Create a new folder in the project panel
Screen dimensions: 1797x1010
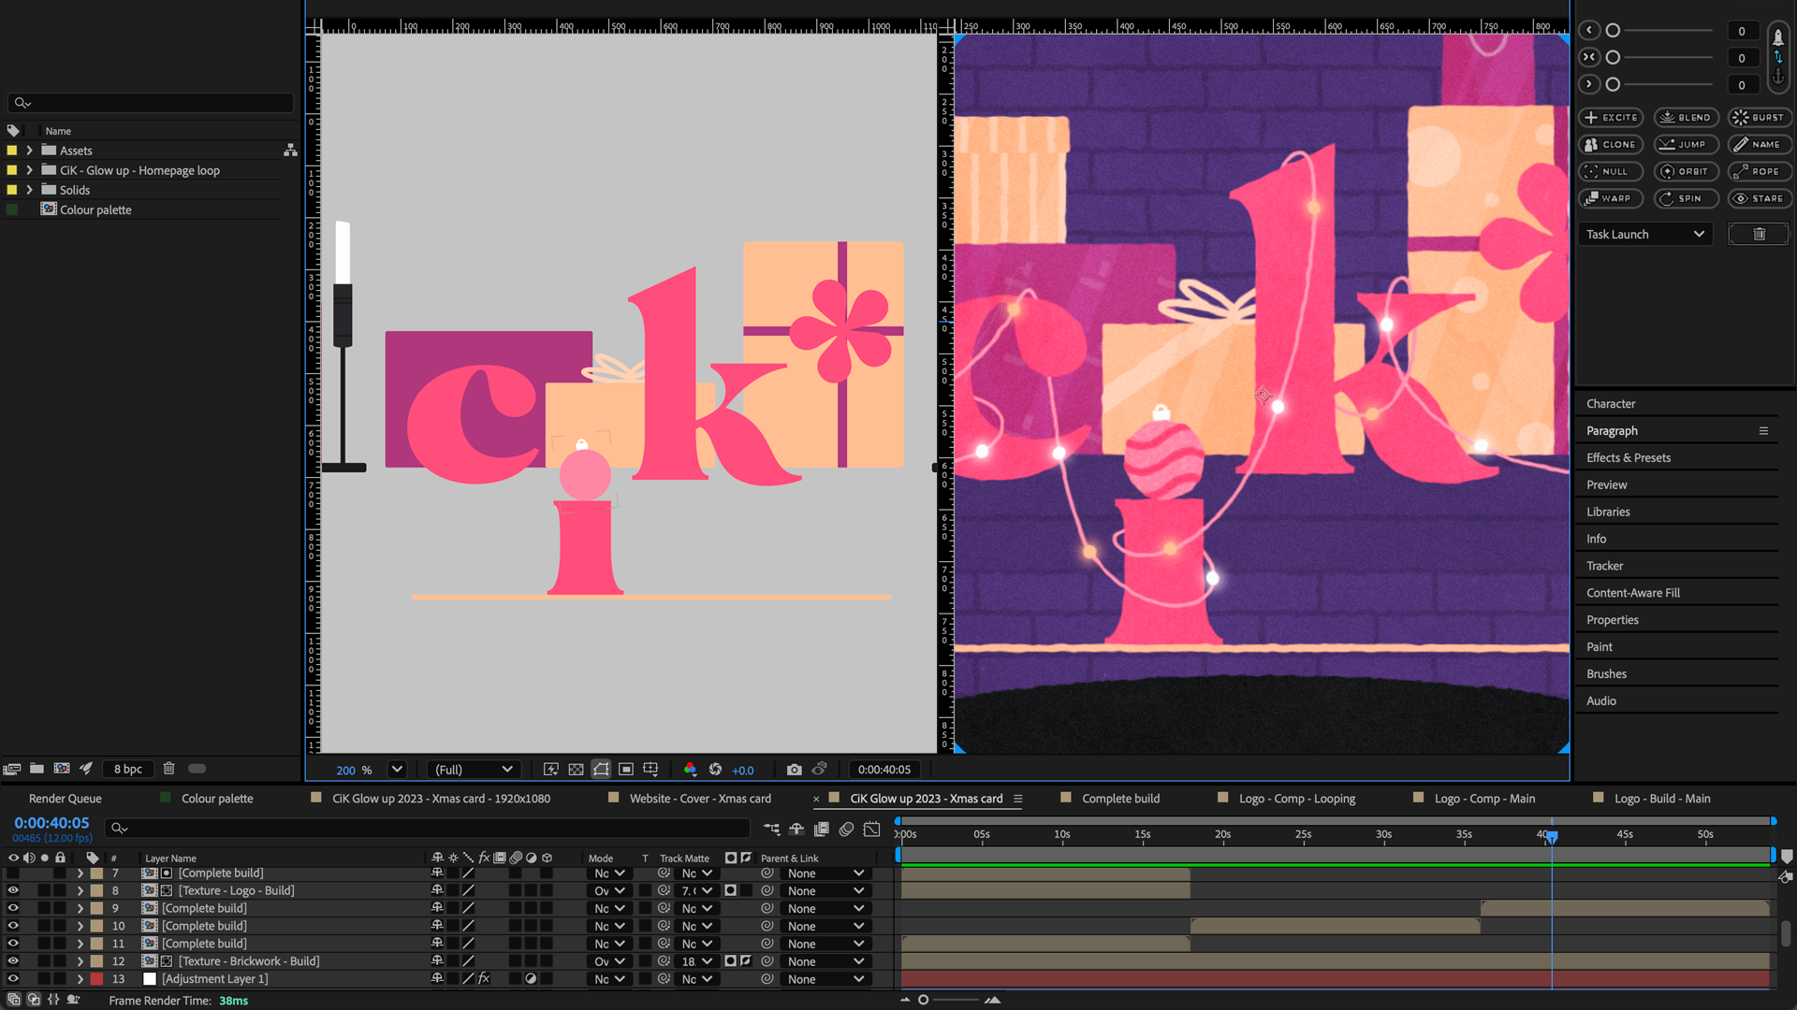pyautogui.click(x=37, y=769)
